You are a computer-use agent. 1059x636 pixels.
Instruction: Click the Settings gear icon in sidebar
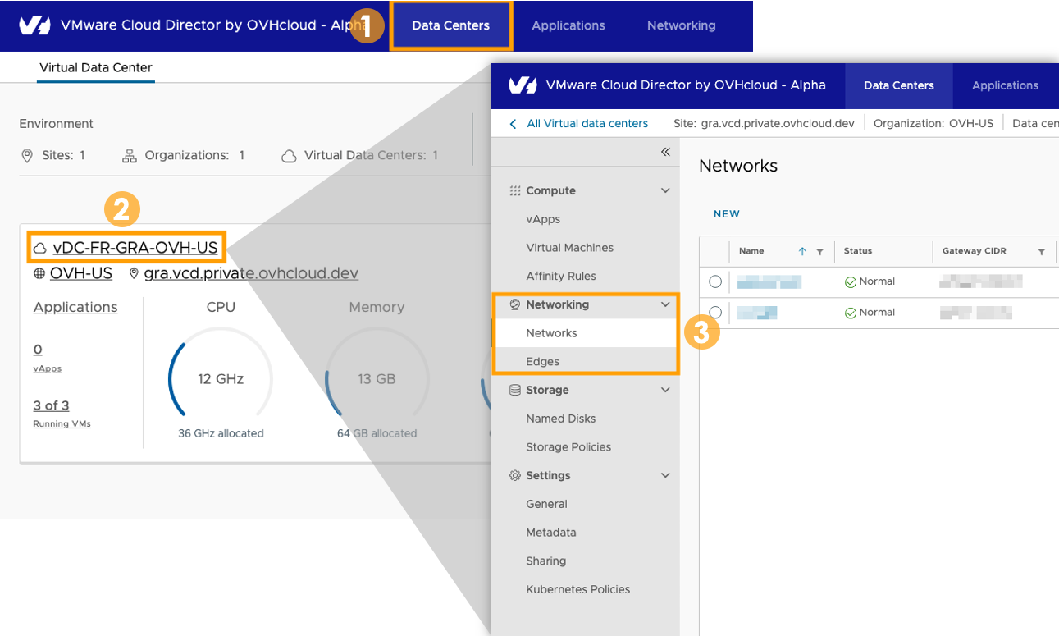click(515, 475)
